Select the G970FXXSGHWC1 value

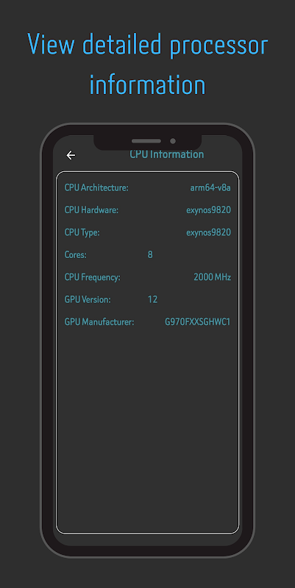tap(197, 322)
